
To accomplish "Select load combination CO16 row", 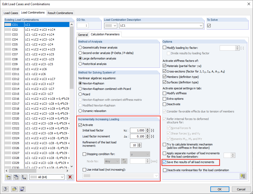I will (37, 99).
